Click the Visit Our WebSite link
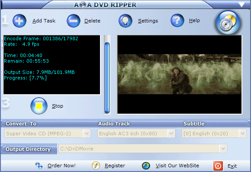The height and width of the screenshot is (172, 251). (x=177, y=166)
